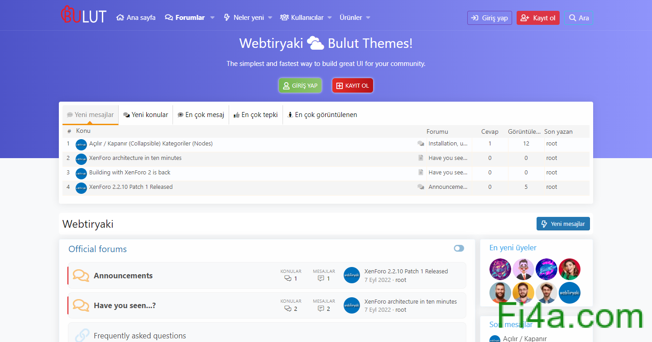652x342 pixels.
Task: Open the XenForo 2.2.10 Patch 1 Released thread
Action: [x=131, y=187]
